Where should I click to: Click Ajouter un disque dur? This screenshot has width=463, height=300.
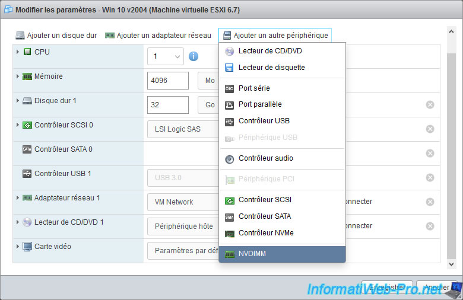coord(56,36)
